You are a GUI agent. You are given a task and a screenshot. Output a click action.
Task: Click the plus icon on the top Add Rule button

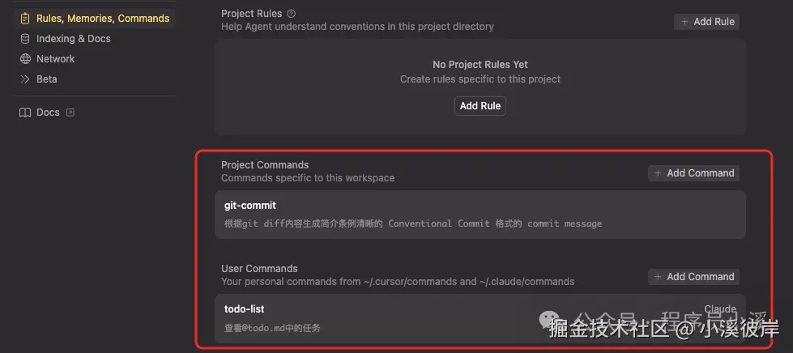coord(684,22)
